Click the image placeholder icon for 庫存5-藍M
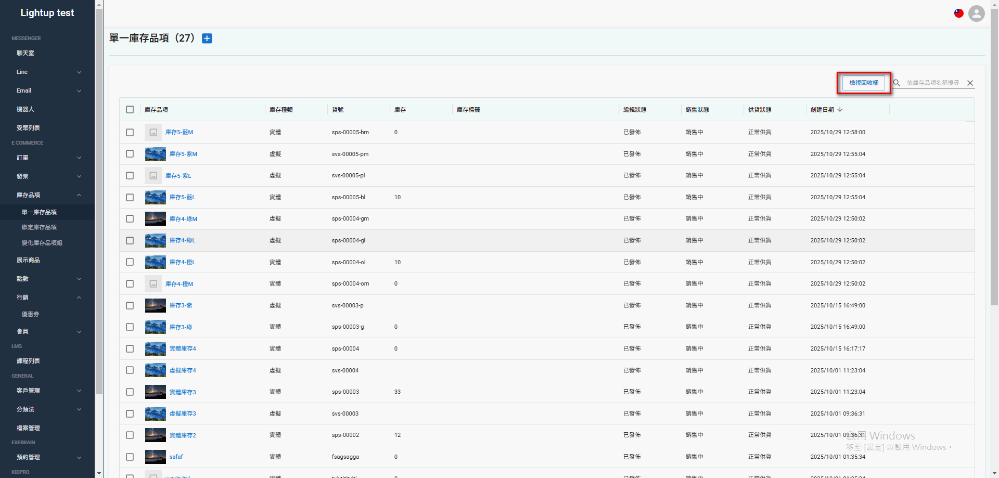 click(153, 132)
